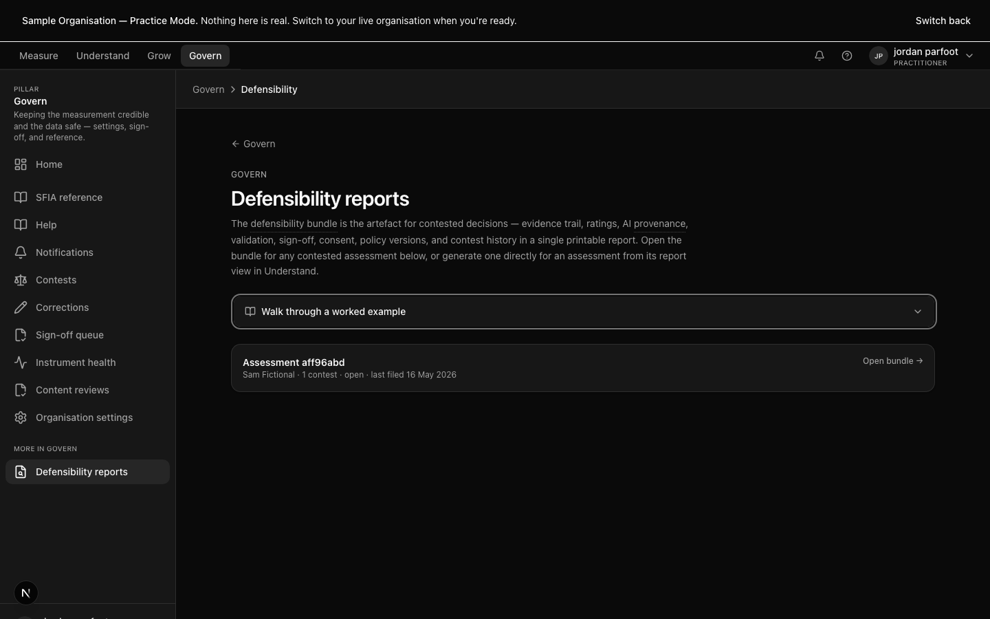The image size is (990, 619).
Task: Click the Sam Fictional contest details line
Action: tap(349, 375)
